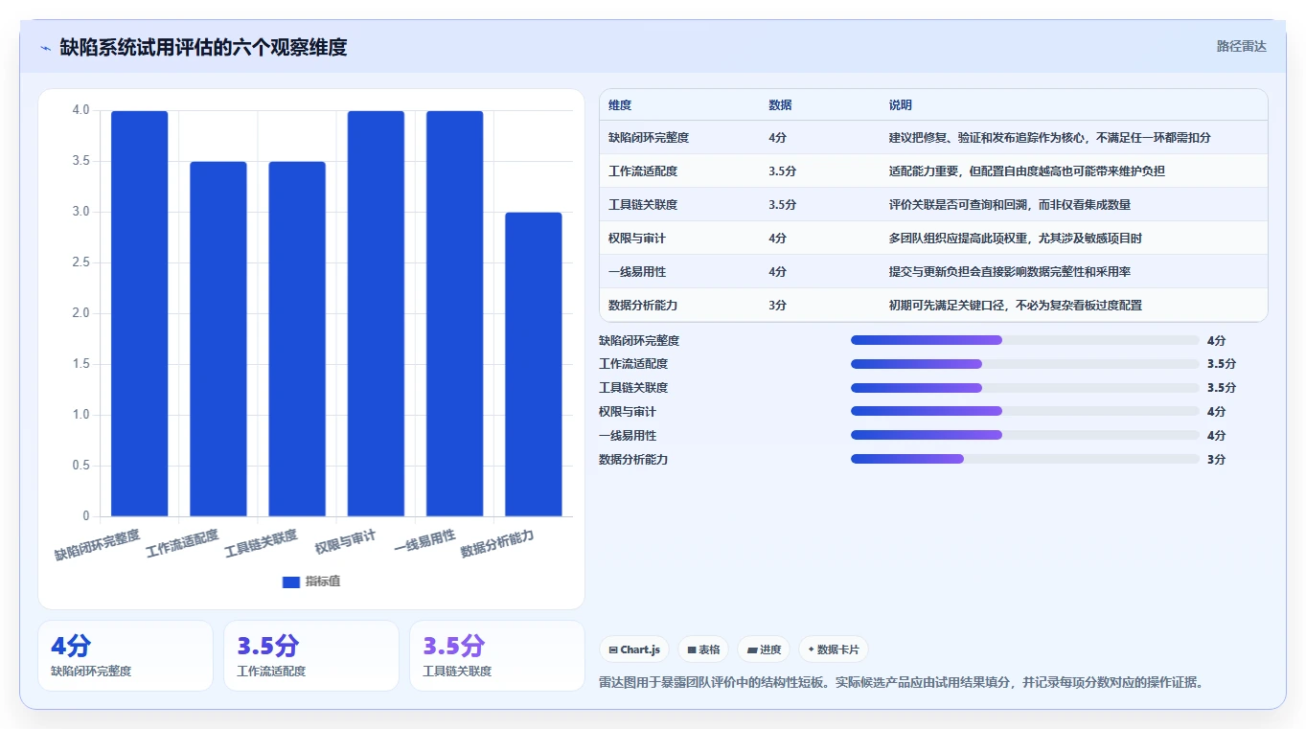1306x729 pixels.
Task: Select the 缺陷闭环完整度 table row cell
Action: tap(649, 138)
